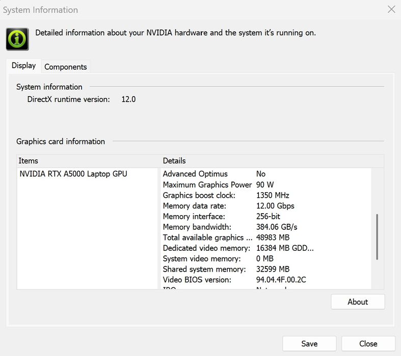Image resolution: width=401 pixels, height=356 pixels.
Task: Click the Close button at bottom
Action: pos(368,344)
